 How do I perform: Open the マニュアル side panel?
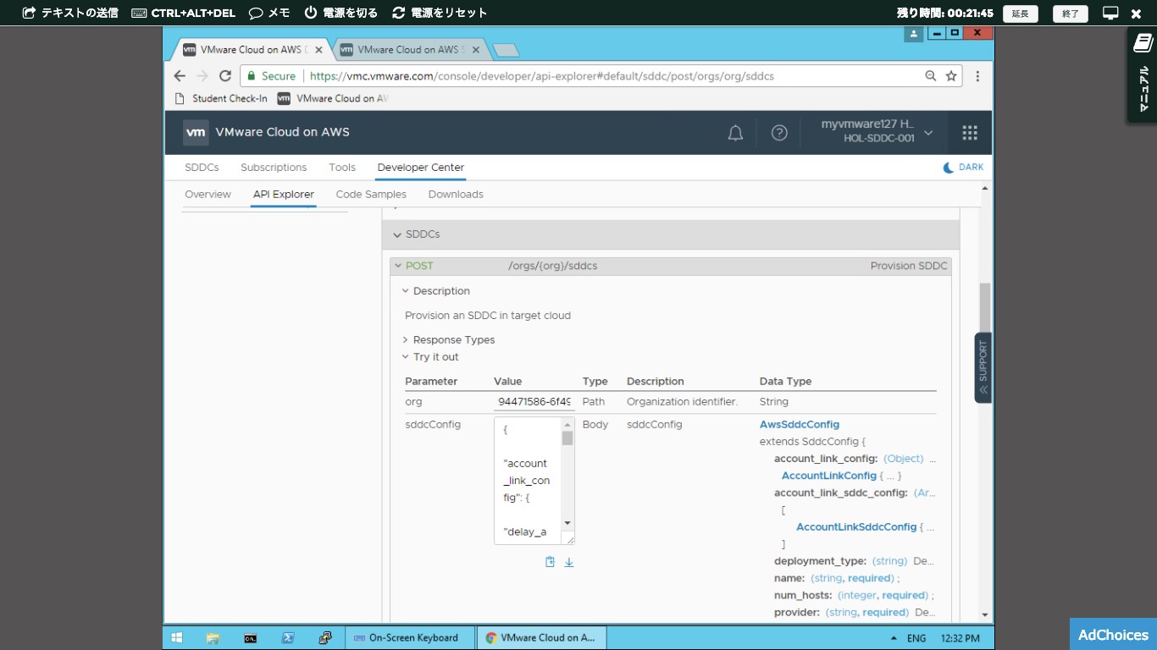click(1142, 75)
